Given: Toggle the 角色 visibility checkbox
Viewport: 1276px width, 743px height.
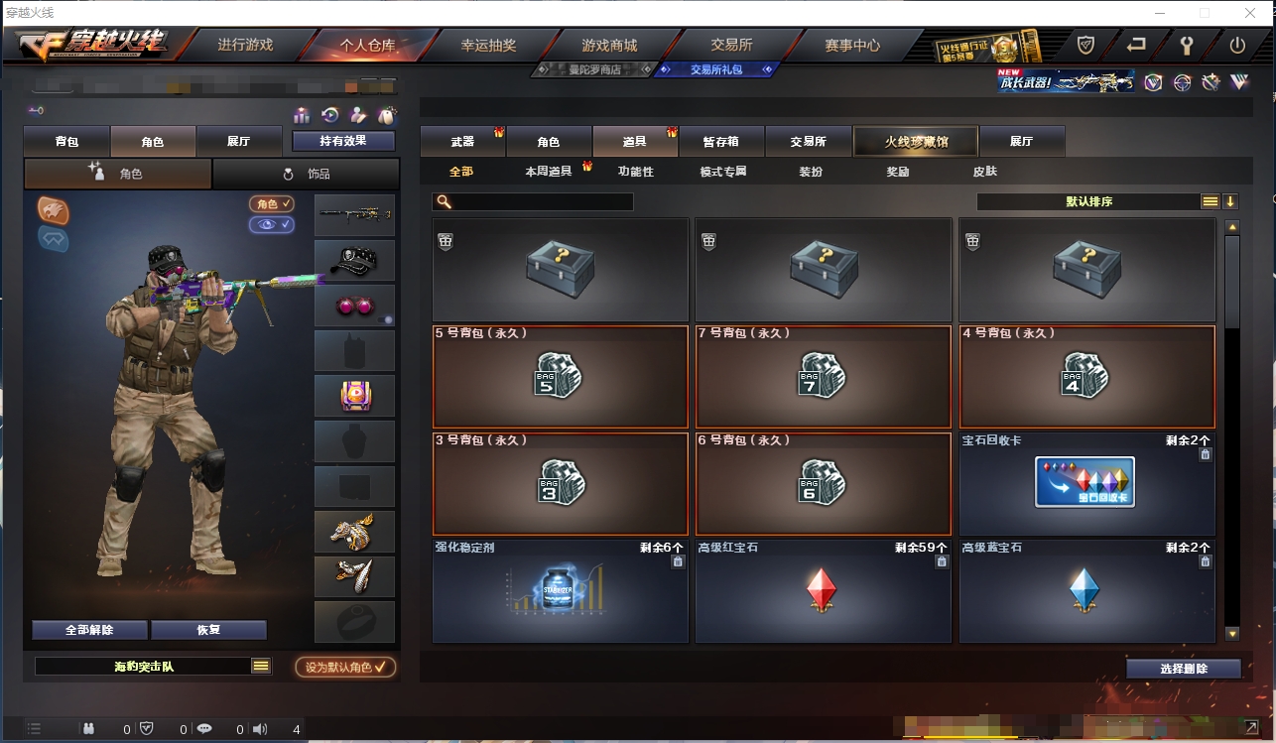Looking at the screenshot, I should 272,203.
